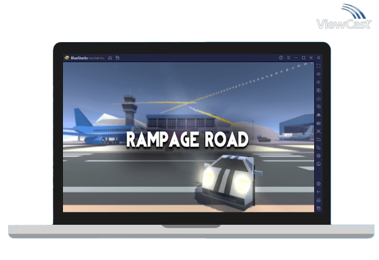Open the hamburger menu in title bar
The height and width of the screenshot is (260, 379).
pos(288,58)
